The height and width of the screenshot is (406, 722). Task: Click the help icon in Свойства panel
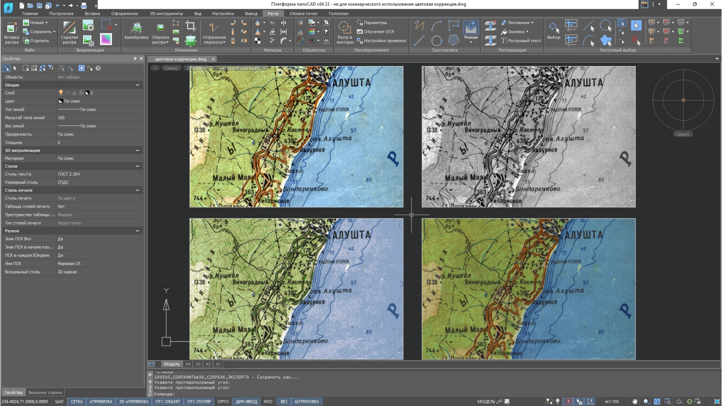click(98, 68)
